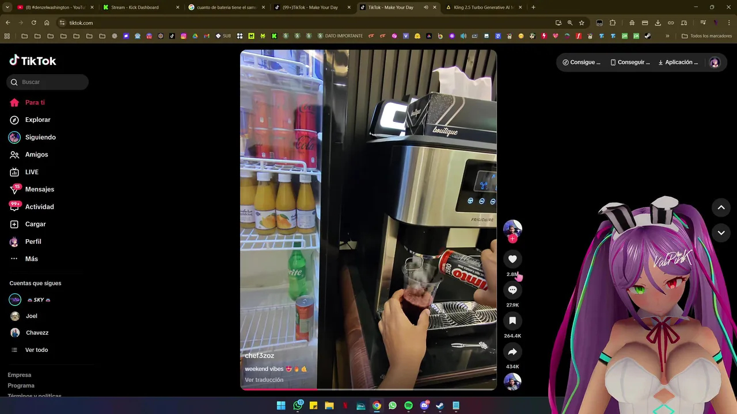Expand Ver todo followed accounts
Image resolution: width=737 pixels, height=414 pixels.
pyautogui.click(x=36, y=350)
